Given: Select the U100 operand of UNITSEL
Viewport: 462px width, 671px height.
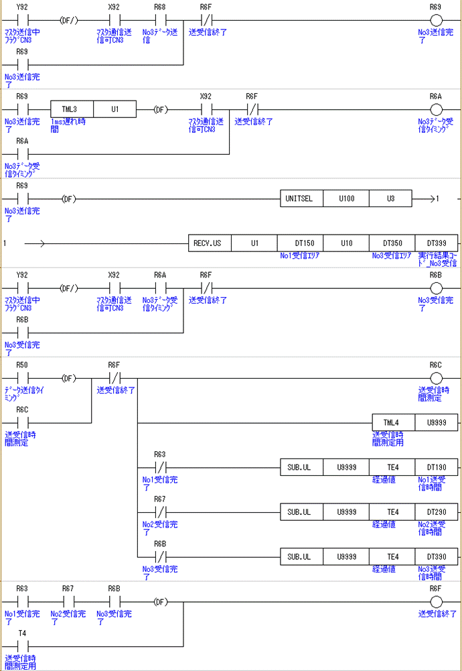Looking at the screenshot, I should [345, 199].
